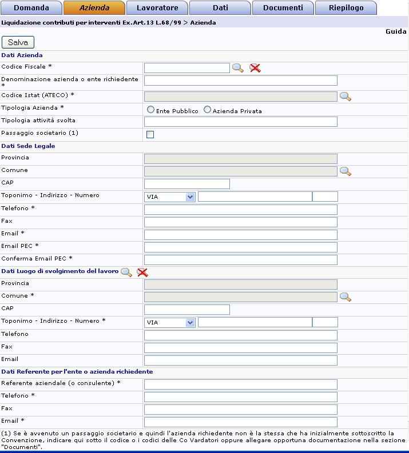The height and width of the screenshot is (453, 409).
Task: Select the Ente Pubblico radio button
Action: 151,110
